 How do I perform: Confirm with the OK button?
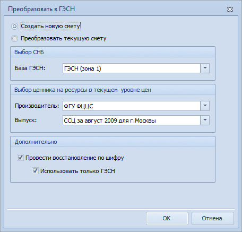167,218
